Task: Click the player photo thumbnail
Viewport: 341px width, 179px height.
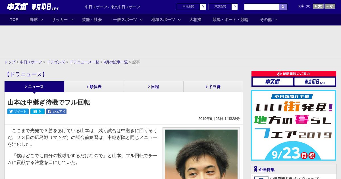Action: pos(201,154)
